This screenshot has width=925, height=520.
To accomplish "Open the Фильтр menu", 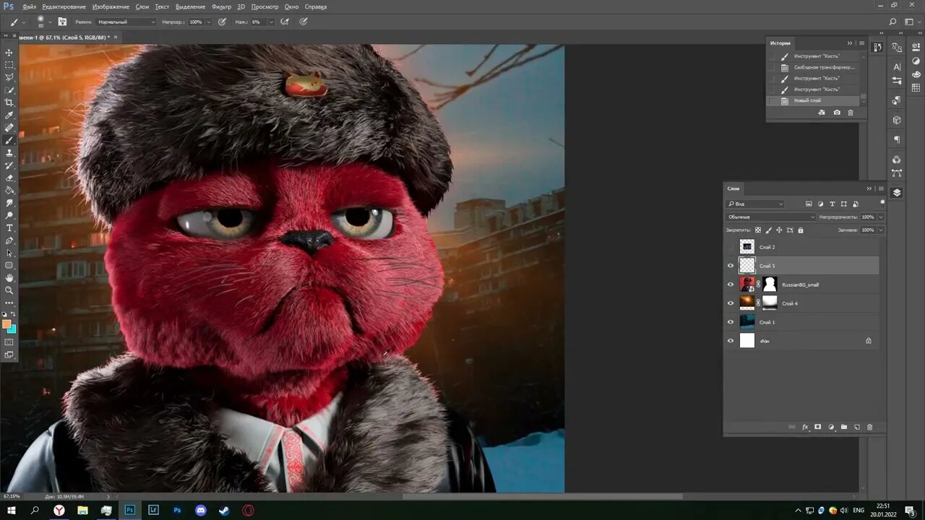I will [222, 6].
